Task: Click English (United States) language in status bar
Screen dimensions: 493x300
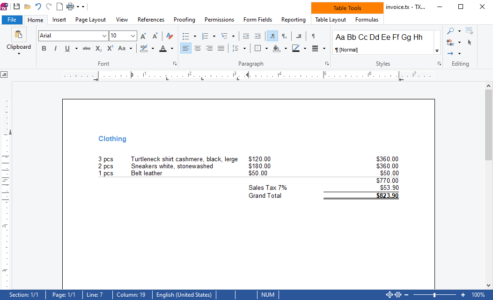Action: point(184,295)
